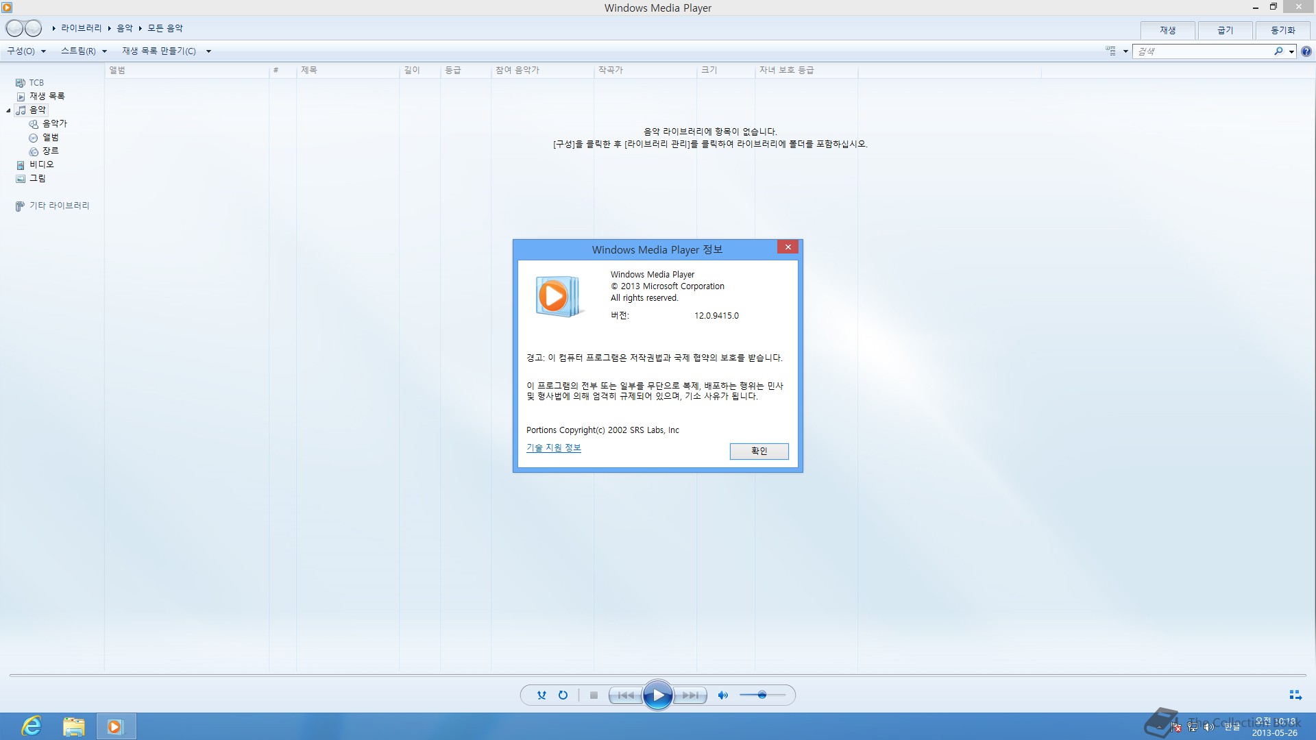The height and width of the screenshot is (740, 1316).
Task: Click 확인 in the about dialog
Action: 759,451
